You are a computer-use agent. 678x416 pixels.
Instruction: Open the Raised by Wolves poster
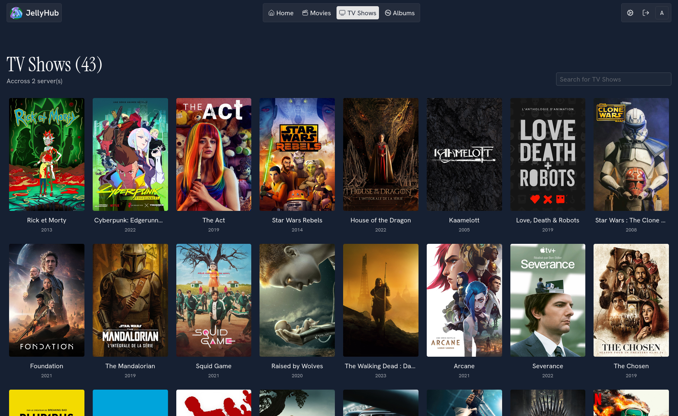(297, 300)
